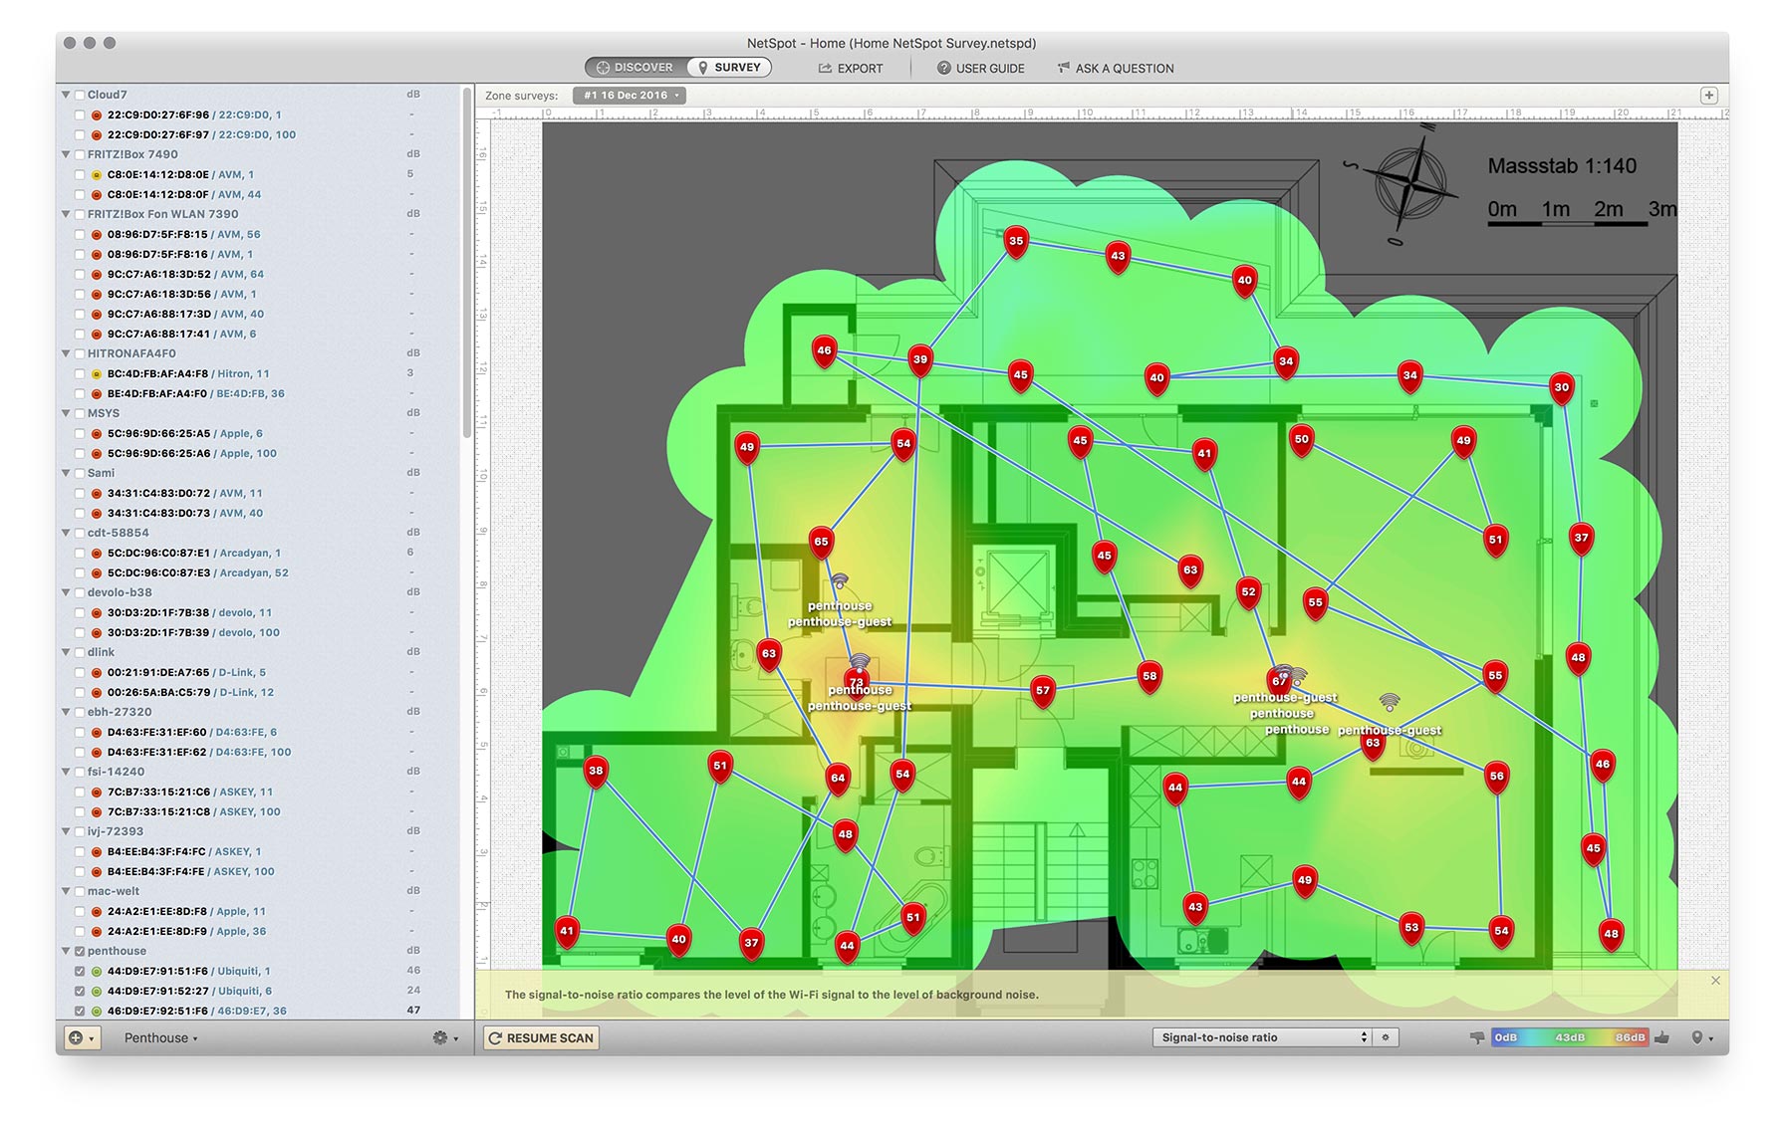Click the survey point marker labeled 35
Image resolution: width=1785 pixels, height=1135 pixels.
point(1016,243)
